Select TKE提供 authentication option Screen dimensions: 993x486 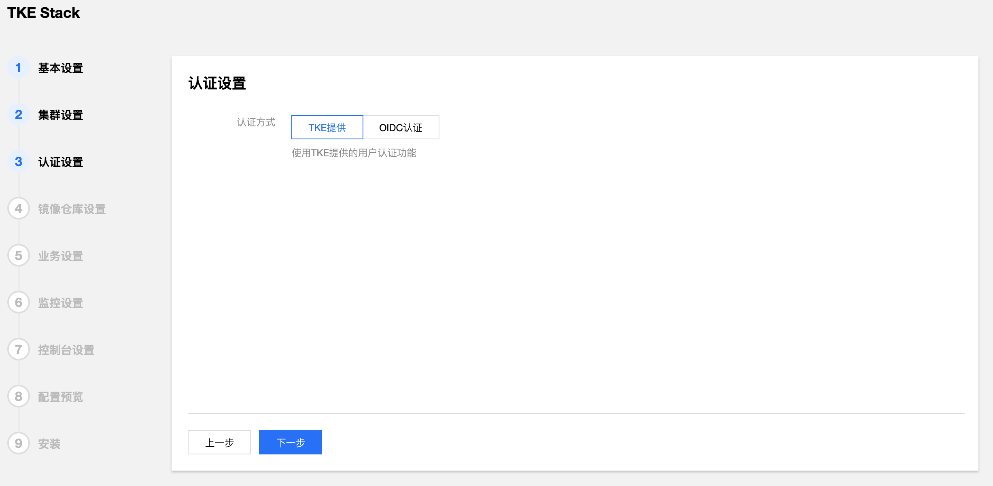(x=327, y=128)
